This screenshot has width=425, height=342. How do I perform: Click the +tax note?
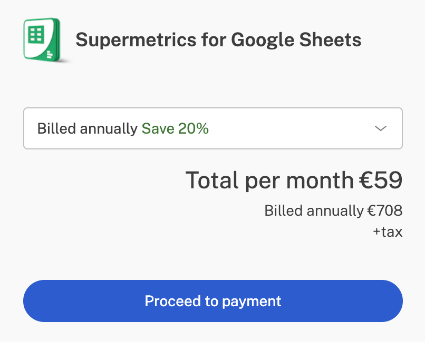(388, 232)
